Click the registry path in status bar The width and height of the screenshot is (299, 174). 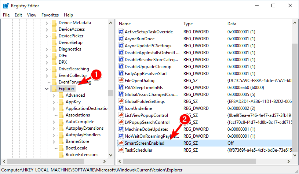point(92,170)
